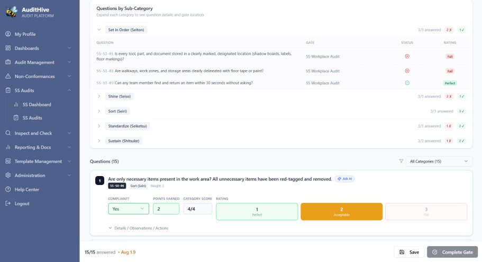Click the red fail status icon for 5S-SI-02
This screenshot has width=482, height=262.
pos(407,71)
